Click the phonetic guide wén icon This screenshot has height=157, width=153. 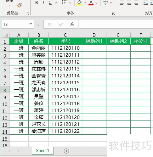[105, 3]
